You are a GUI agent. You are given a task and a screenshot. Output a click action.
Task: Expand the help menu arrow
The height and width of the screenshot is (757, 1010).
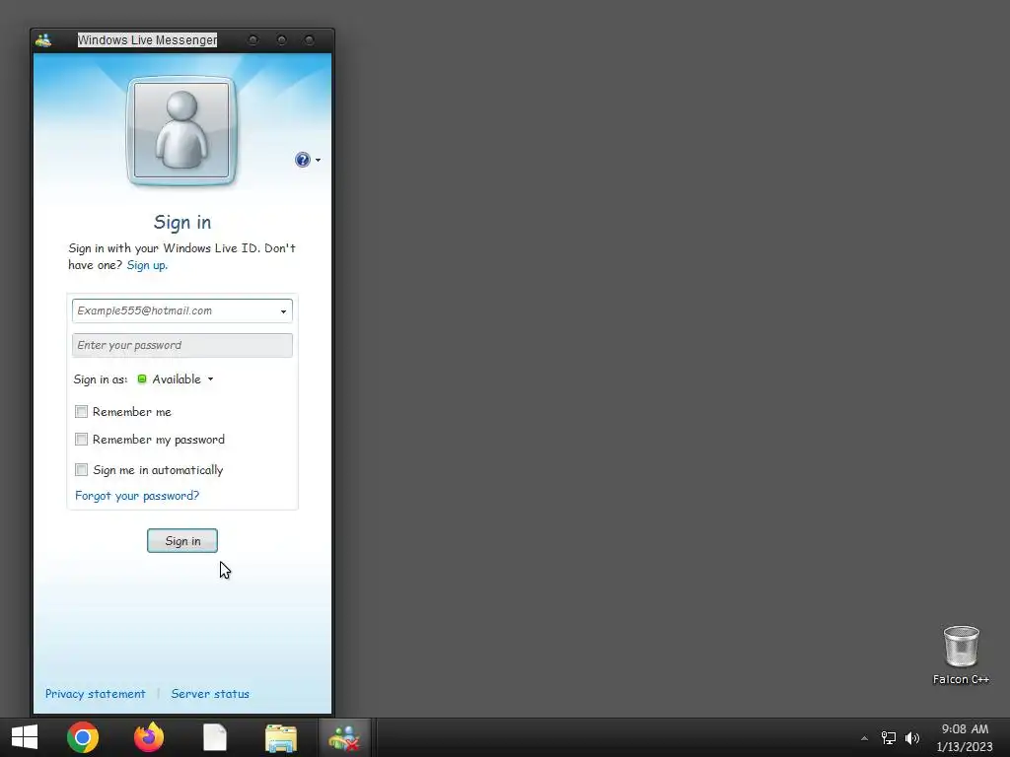click(318, 161)
